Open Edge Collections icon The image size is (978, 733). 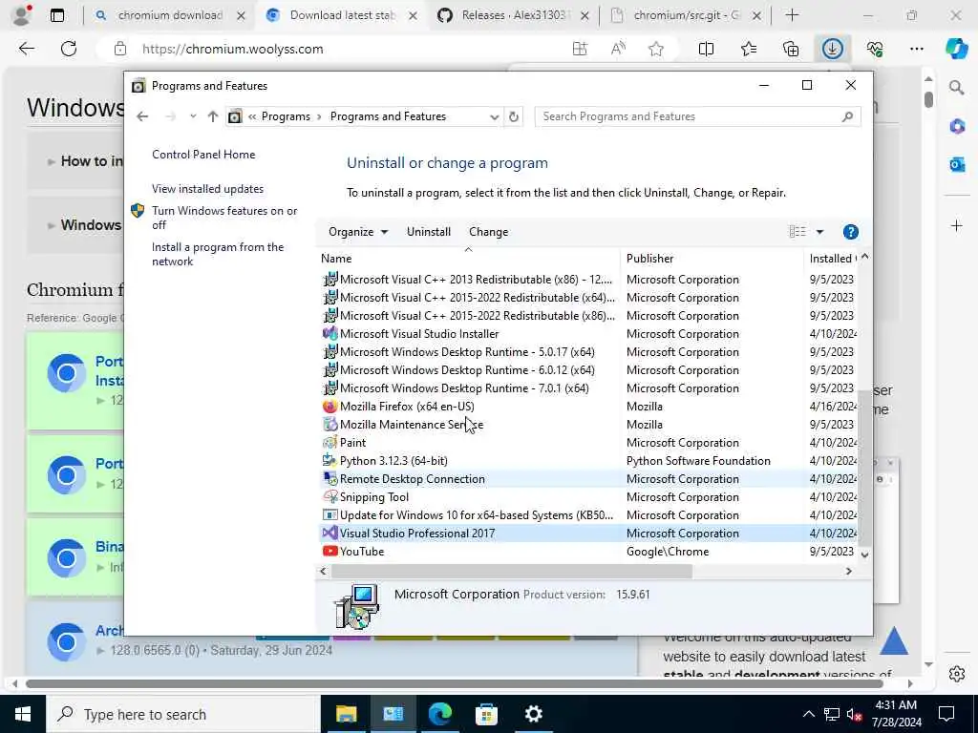pos(790,49)
